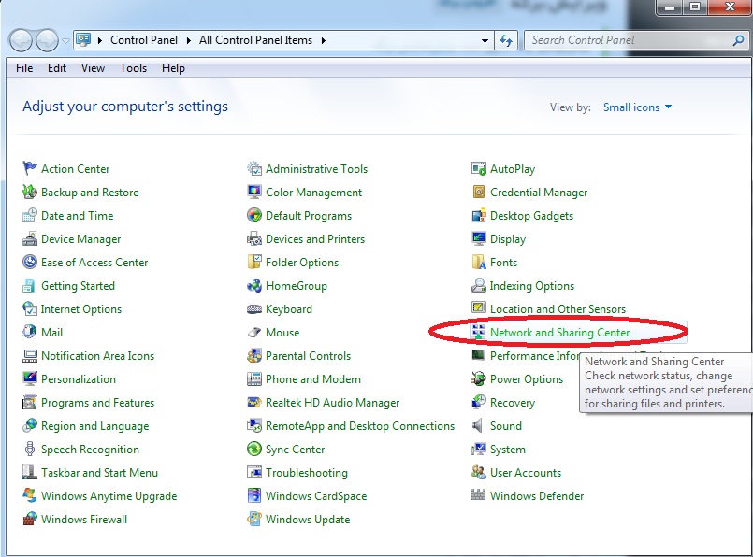Select the Realtek HD Audio Manager icon
753x557 pixels.
pos(254,403)
